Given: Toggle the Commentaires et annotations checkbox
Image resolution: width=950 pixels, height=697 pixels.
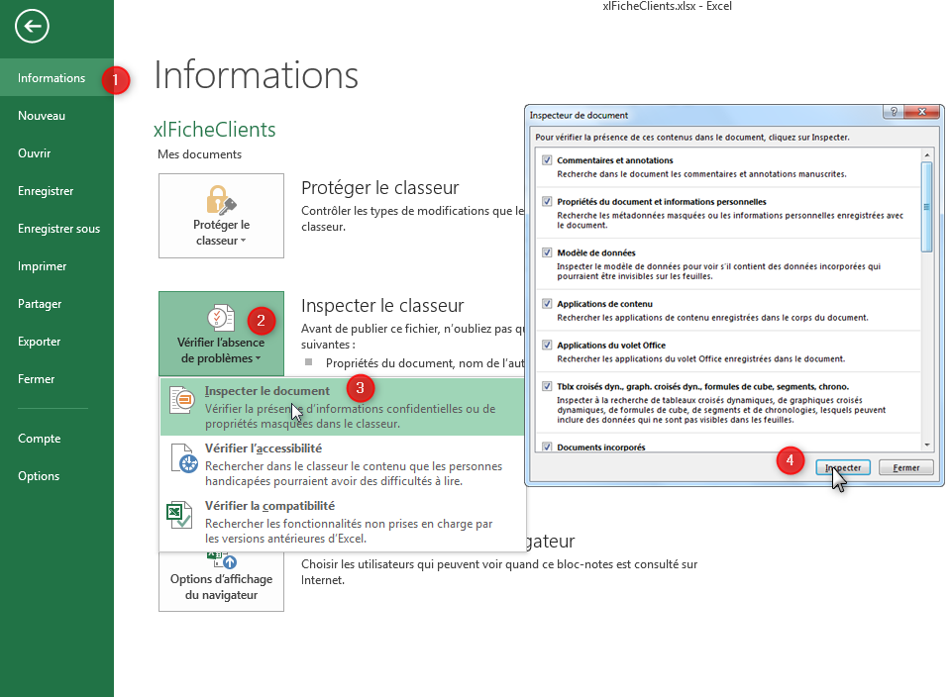Looking at the screenshot, I should click(x=547, y=160).
